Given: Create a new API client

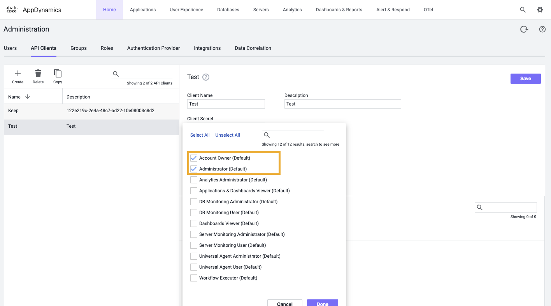Looking at the screenshot, I should point(18,76).
